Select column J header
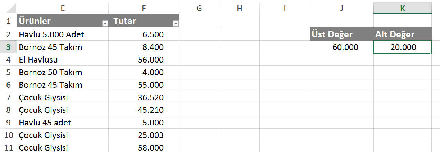The height and width of the screenshot is (152, 440). 341,8
